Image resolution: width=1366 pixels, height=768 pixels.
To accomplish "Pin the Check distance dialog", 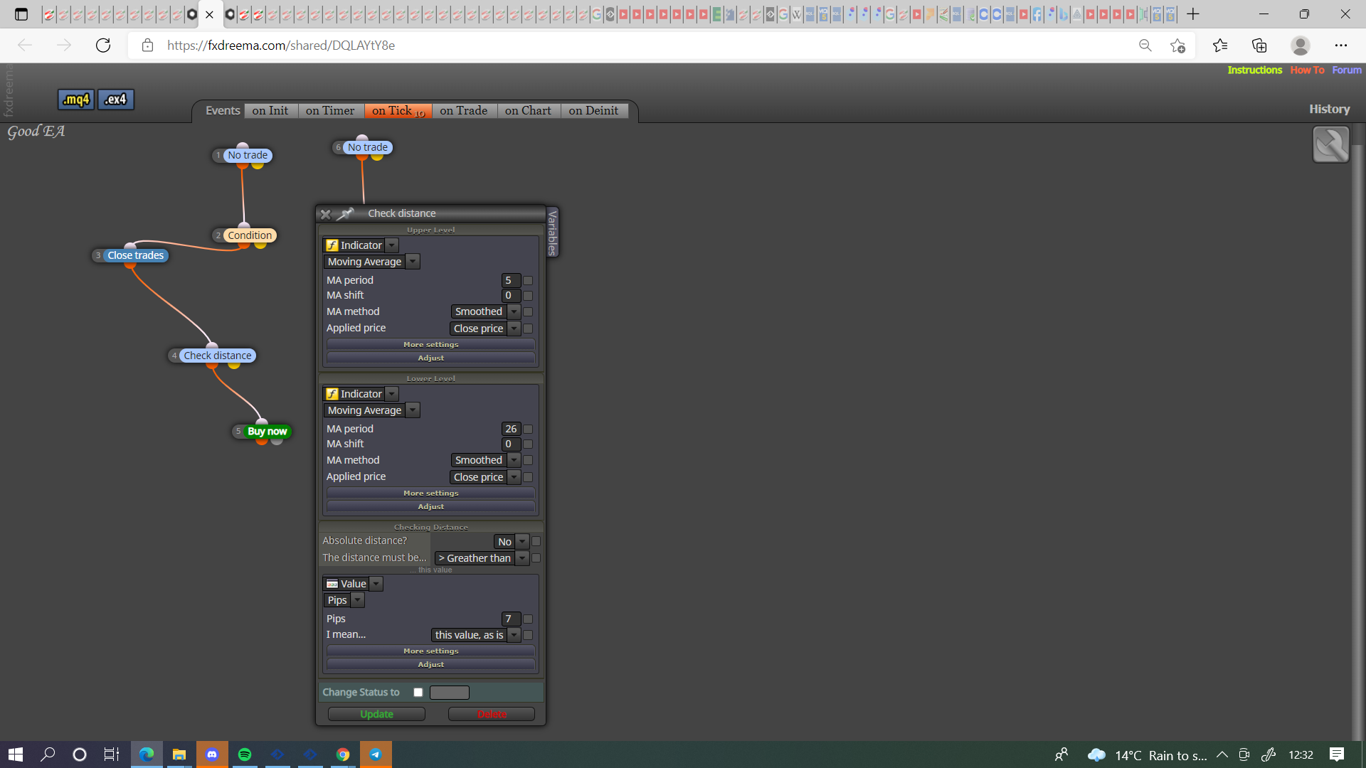I will click(346, 213).
